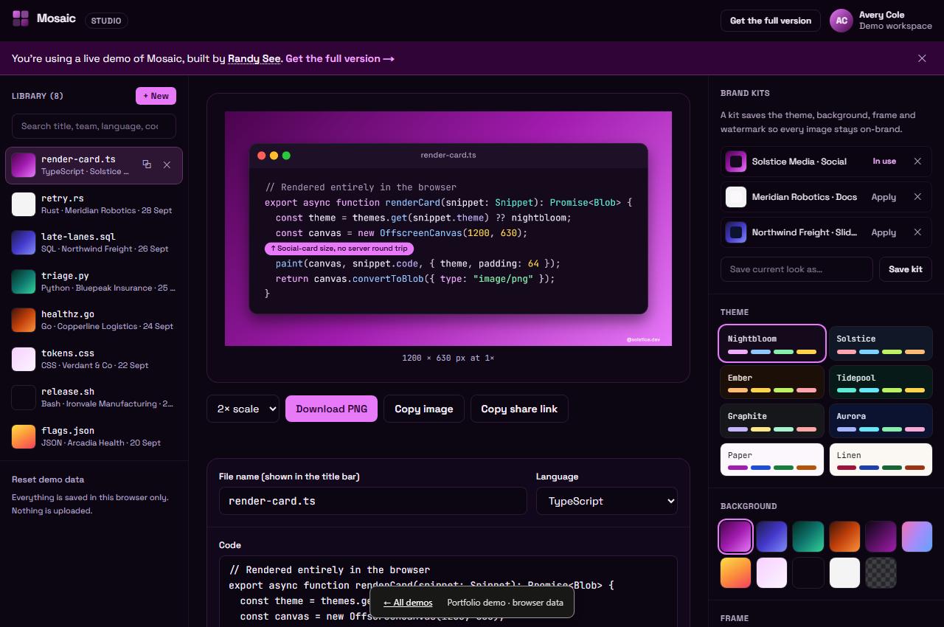Screen dimensions: 944x627
Task: Click the Mosaic logo icon
Action: pos(21,18)
